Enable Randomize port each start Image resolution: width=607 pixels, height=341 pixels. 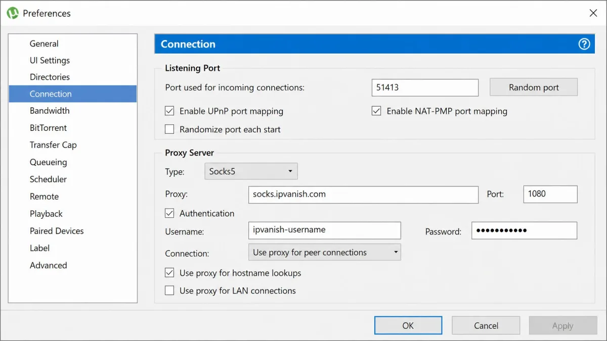[x=169, y=129]
